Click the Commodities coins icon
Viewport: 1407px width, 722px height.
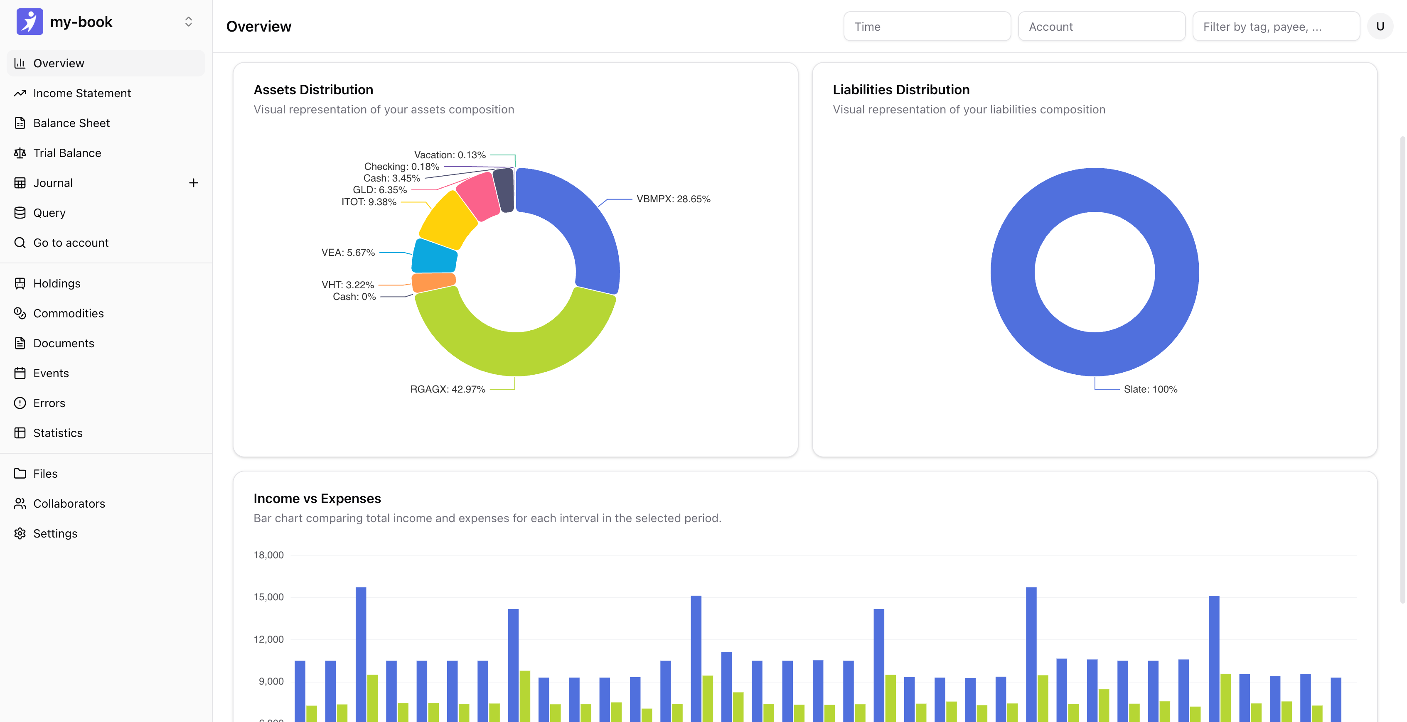(x=20, y=314)
